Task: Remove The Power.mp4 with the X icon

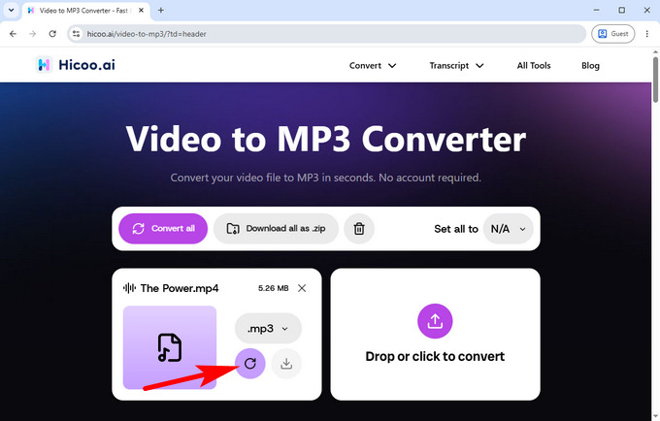Action: (302, 288)
